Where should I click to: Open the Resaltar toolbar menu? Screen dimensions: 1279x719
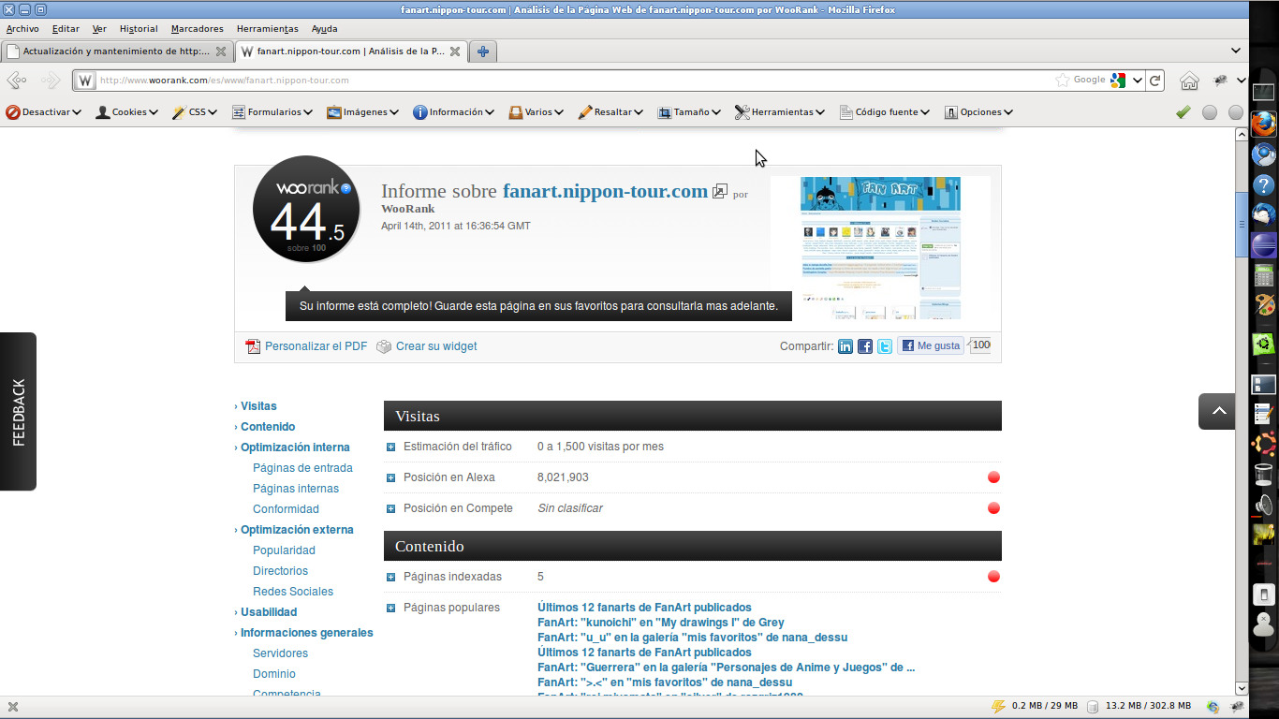pyautogui.click(x=610, y=112)
